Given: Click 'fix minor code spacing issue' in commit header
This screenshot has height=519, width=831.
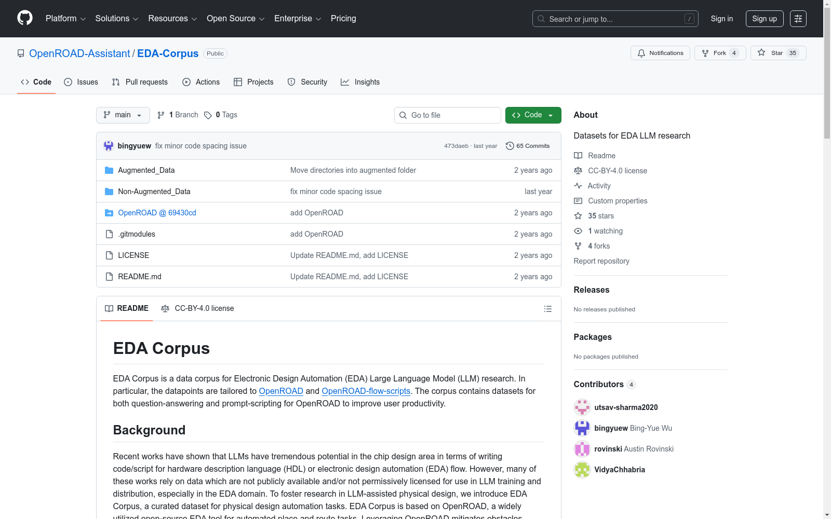Looking at the screenshot, I should click(201, 146).
